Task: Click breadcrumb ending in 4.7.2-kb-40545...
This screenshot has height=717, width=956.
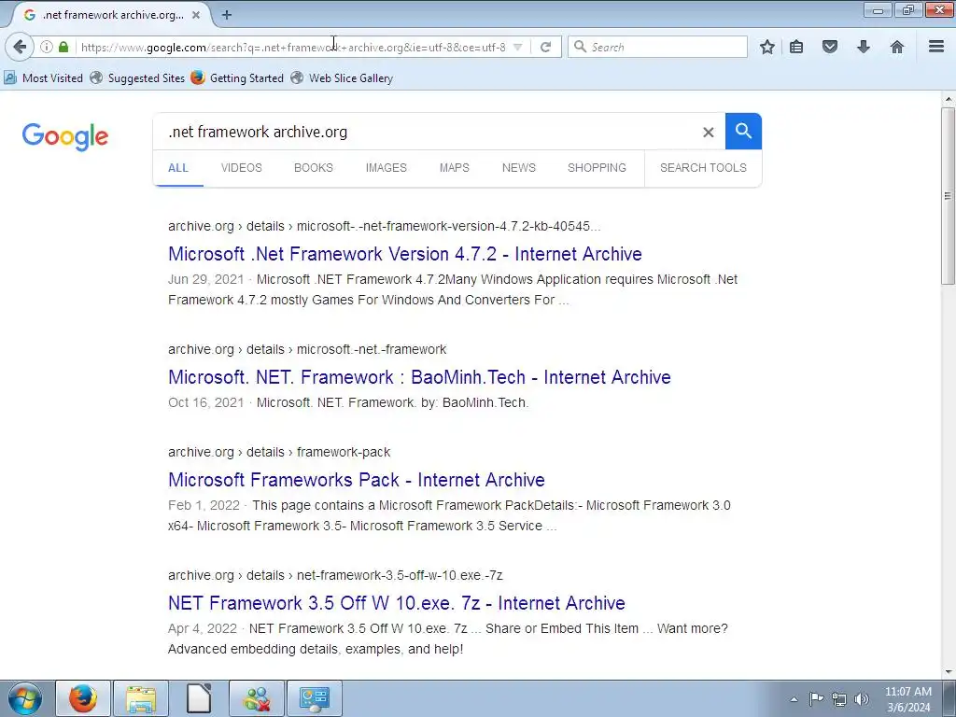Action: click(x=448, y=226)
